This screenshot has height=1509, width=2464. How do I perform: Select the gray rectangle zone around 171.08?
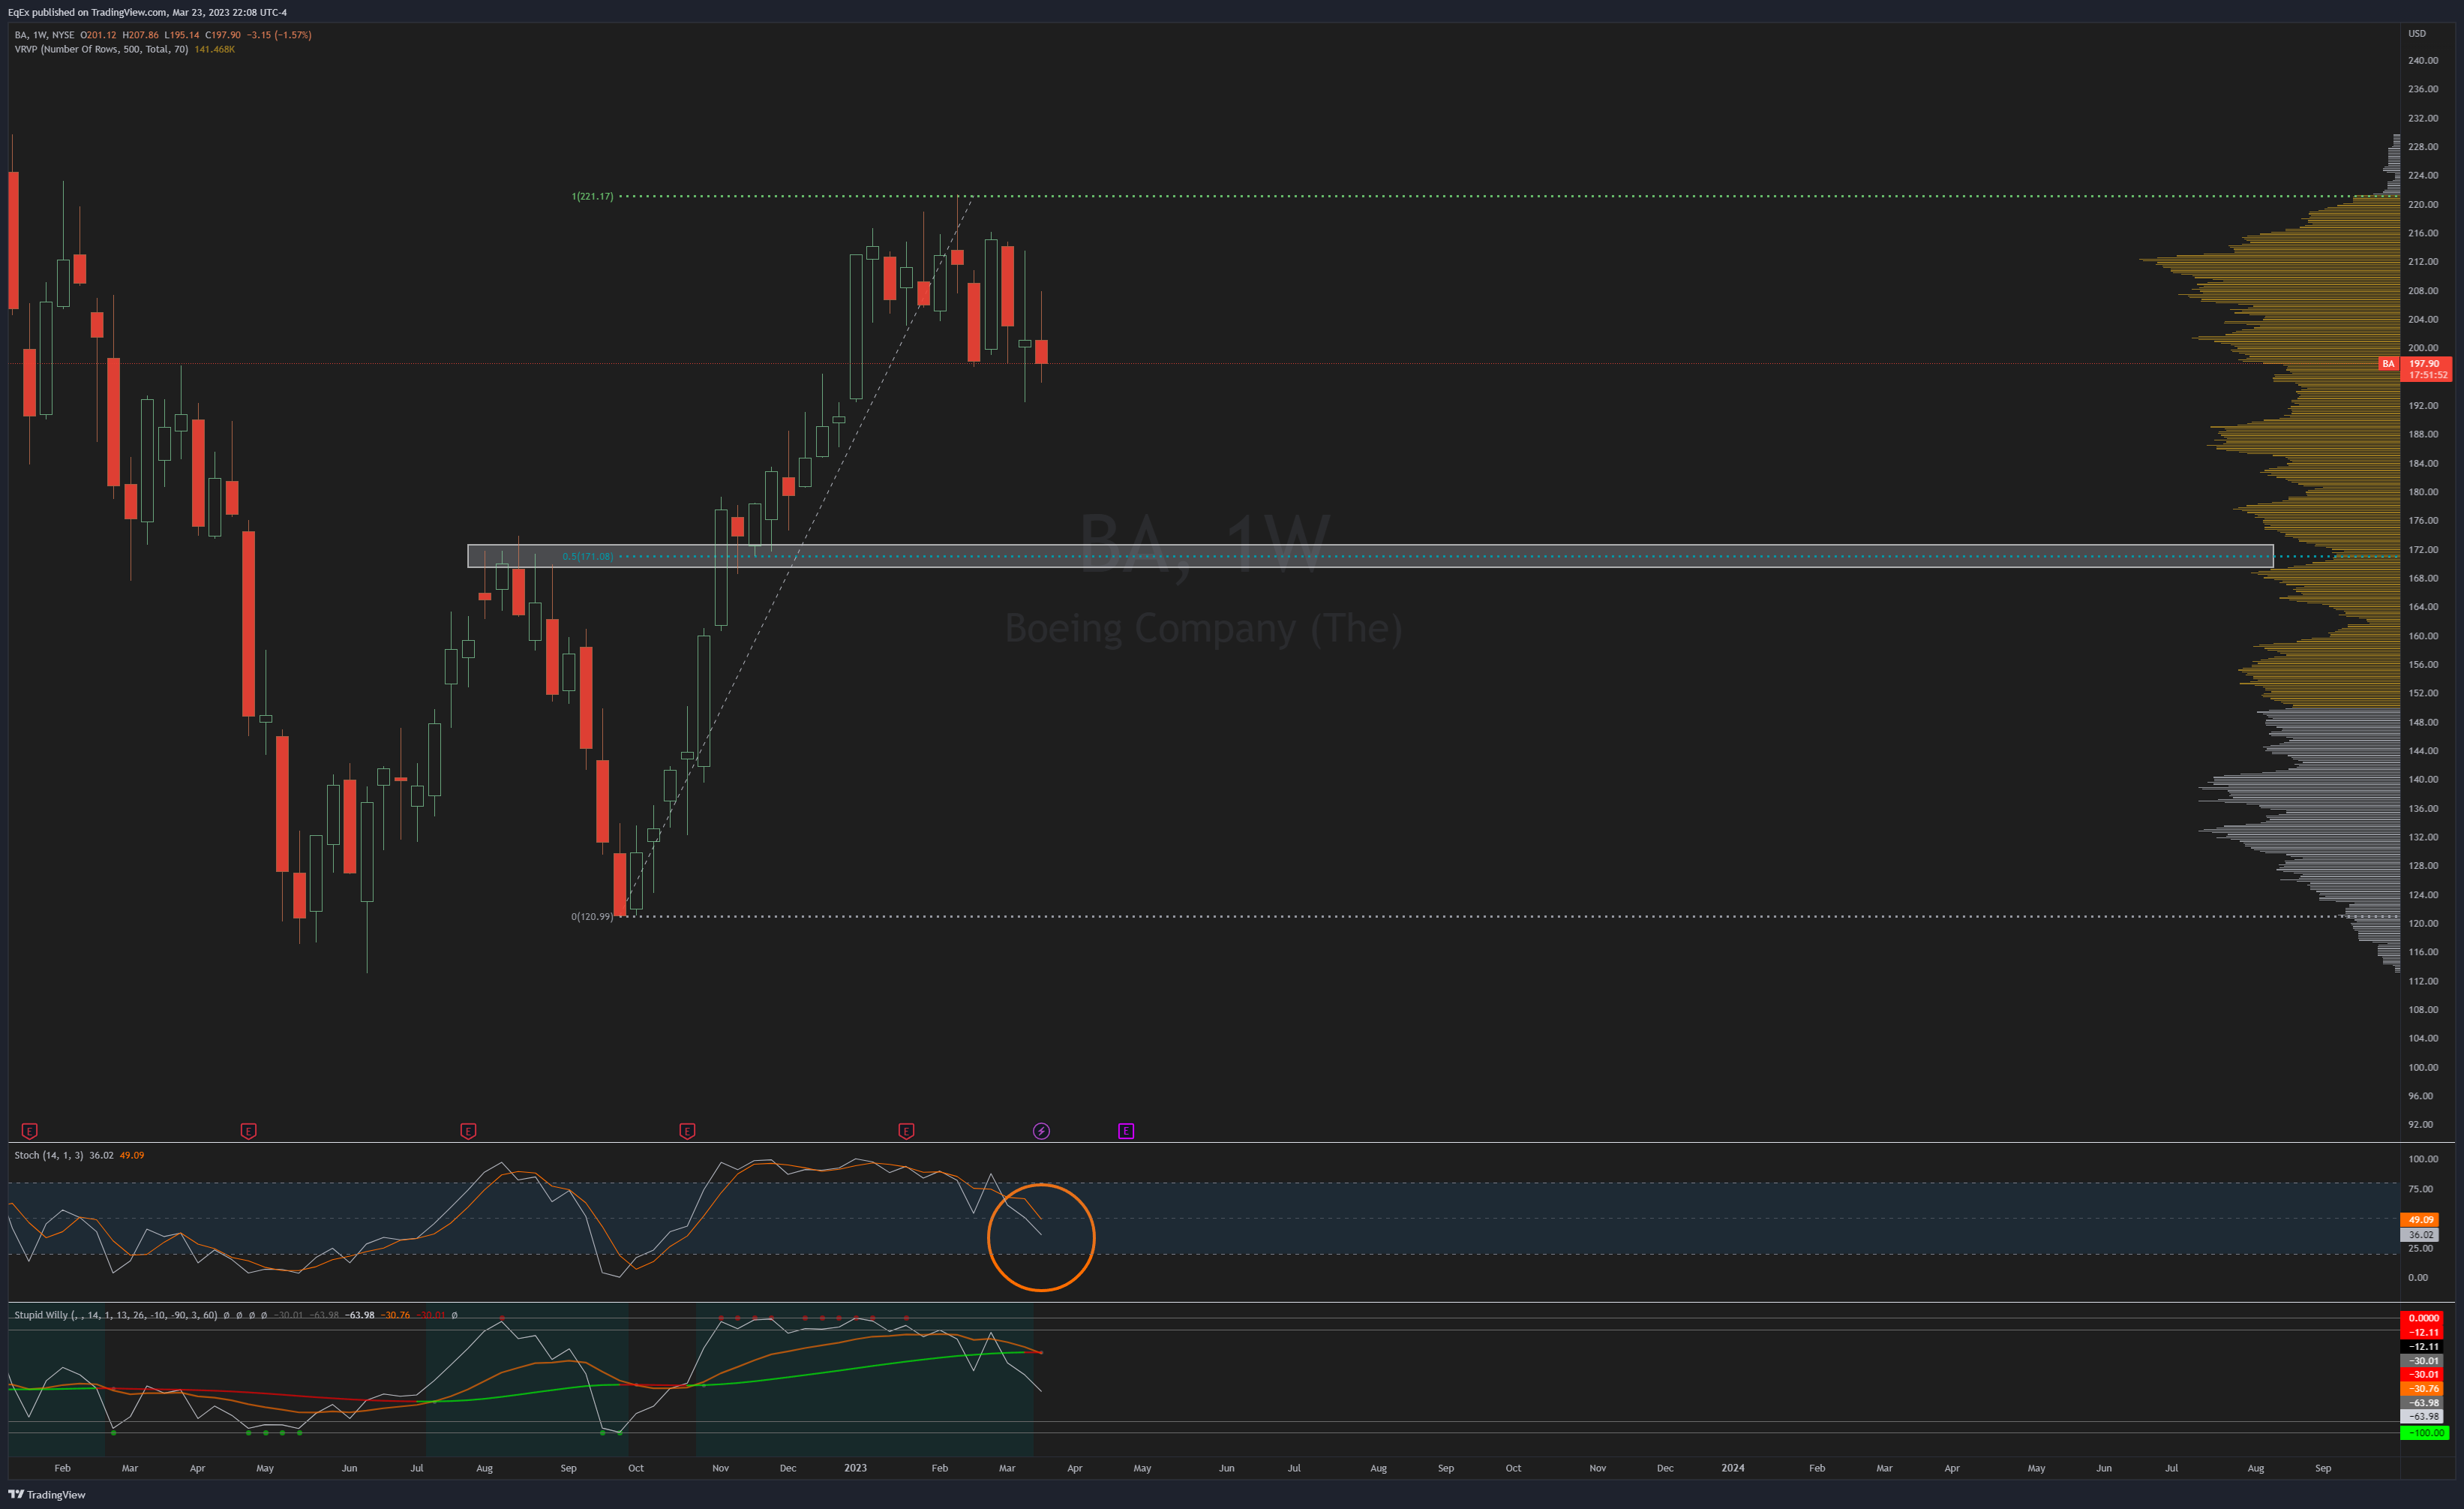pyautogui.click(x=1370, y=556)
